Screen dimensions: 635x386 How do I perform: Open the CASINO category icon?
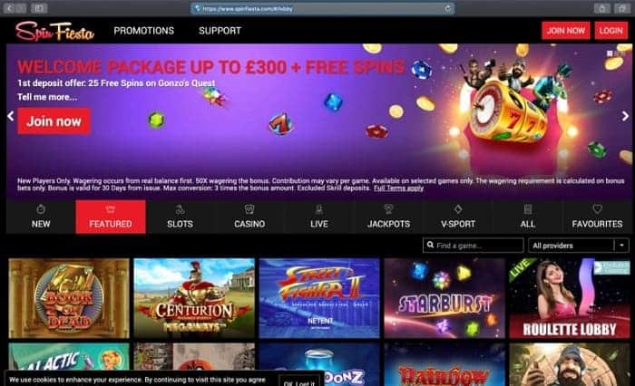pos(249,209)
